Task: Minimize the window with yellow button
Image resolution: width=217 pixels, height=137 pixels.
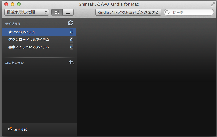Action: click(13, 4)
